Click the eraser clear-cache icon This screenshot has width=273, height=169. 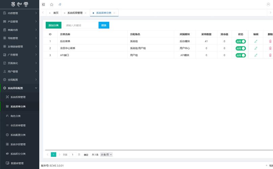point(60,4)
